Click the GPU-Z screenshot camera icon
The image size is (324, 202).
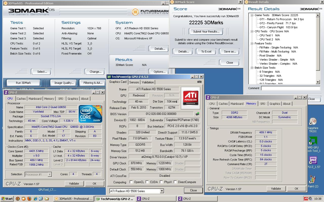pos(199,82)
